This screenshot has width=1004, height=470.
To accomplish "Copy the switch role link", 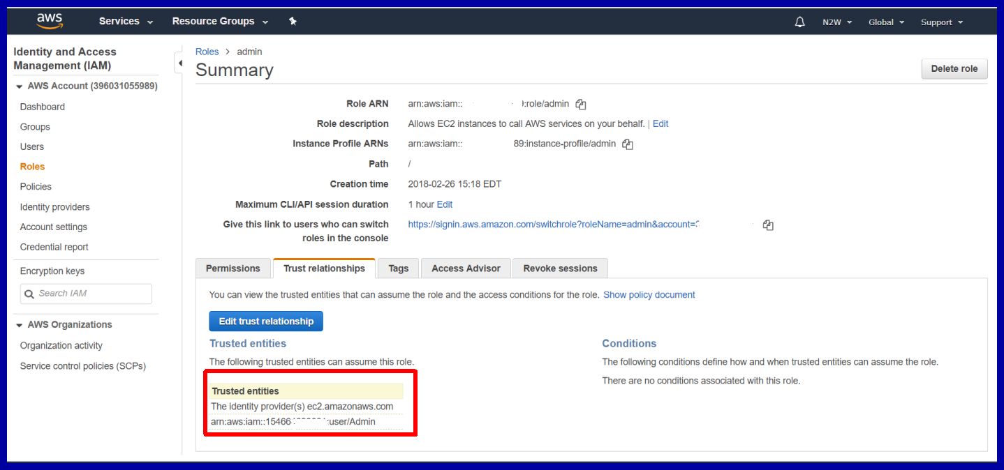I will (x=768, y=225).
